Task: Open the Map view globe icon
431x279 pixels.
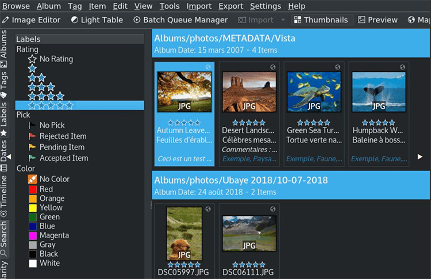Action: [411, 20]
